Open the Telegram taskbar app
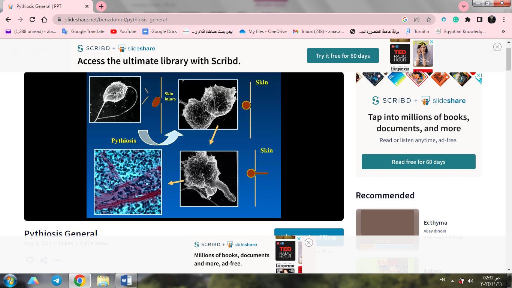The image size is (512, 288). pos(57,280)
